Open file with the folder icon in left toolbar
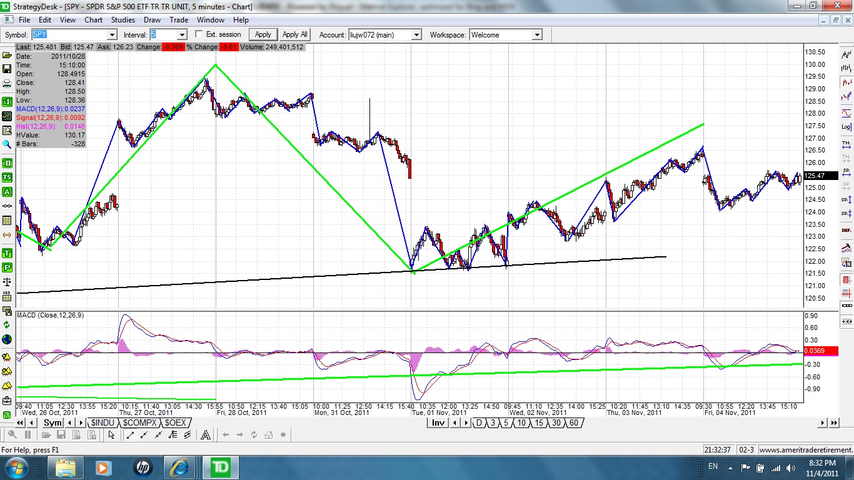This screenshot has height=480, width=854. 7,55
